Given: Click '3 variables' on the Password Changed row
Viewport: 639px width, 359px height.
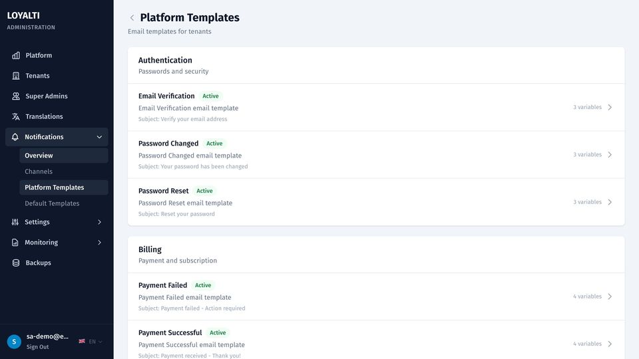Looking at the screenshot, I should point(587,155).
